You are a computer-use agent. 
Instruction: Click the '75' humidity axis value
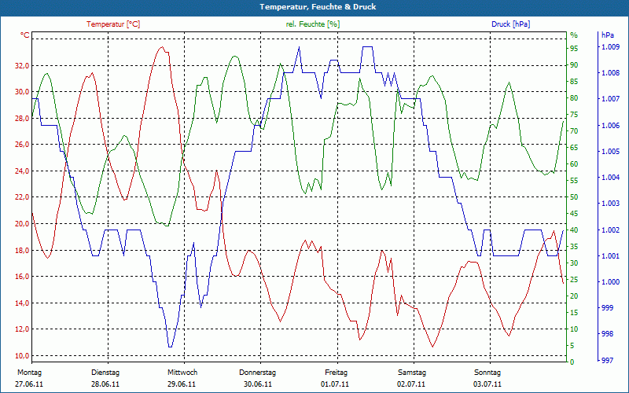[x=574, y=114]
